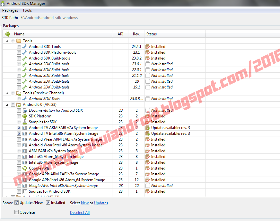This screenshot has width=280, height=221.
Task: Click the update-available icon for Android TV Intel x86
Action: [x=148, y=134]
